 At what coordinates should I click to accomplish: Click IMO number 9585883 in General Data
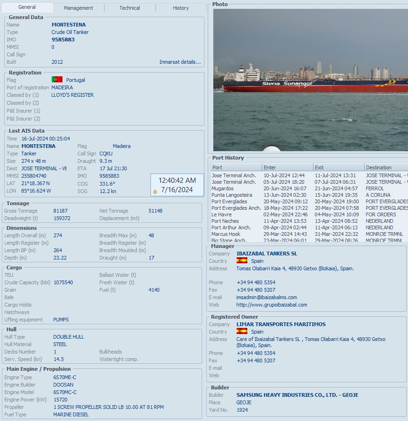(63, 40)
